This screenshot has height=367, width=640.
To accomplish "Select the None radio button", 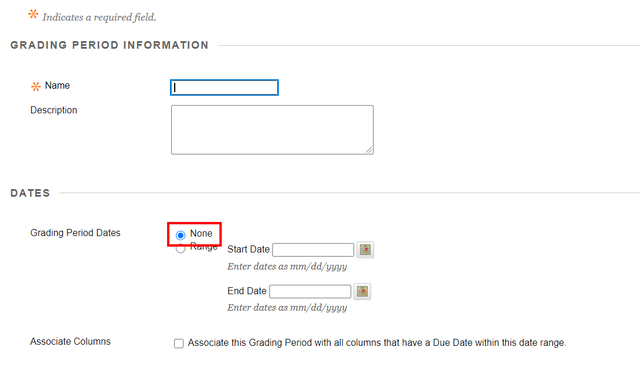I will pos(181,235).
